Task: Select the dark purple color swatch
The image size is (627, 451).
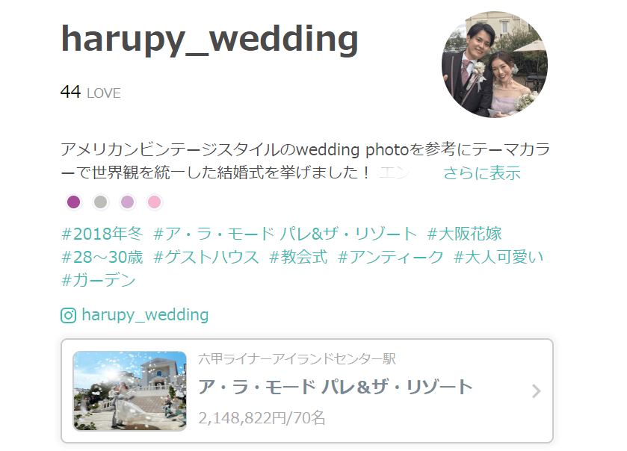Action: point(73,202)
